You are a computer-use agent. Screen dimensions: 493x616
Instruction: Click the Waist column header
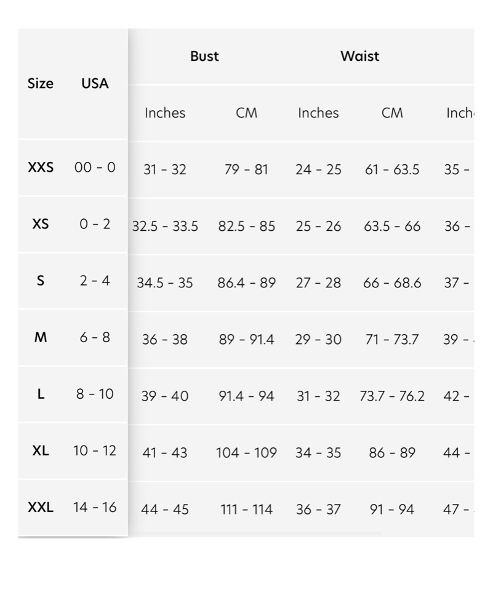[x=360, y=56]
